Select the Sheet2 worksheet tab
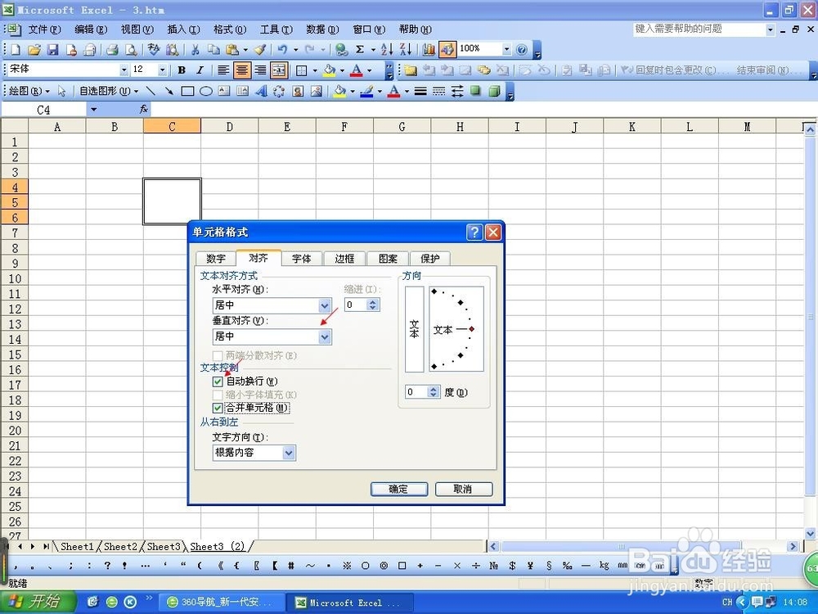Viewport: 818px width, 614px height. (120, 547)
